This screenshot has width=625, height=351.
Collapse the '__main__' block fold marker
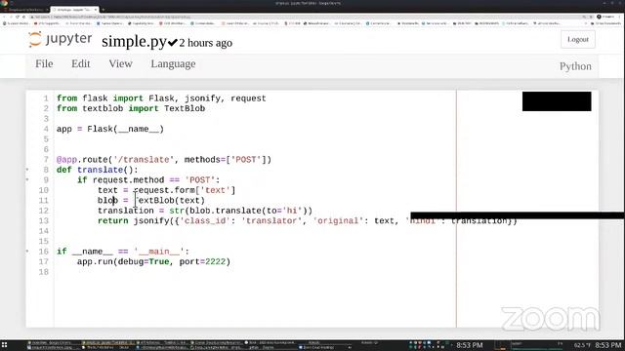coord(27,252)
